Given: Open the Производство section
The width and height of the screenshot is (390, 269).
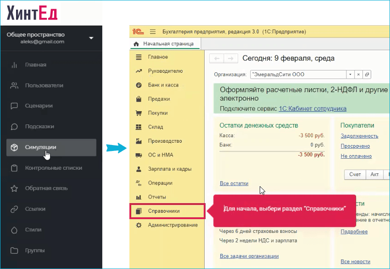Looking at the screenshot, I should [x=162, y=141].
